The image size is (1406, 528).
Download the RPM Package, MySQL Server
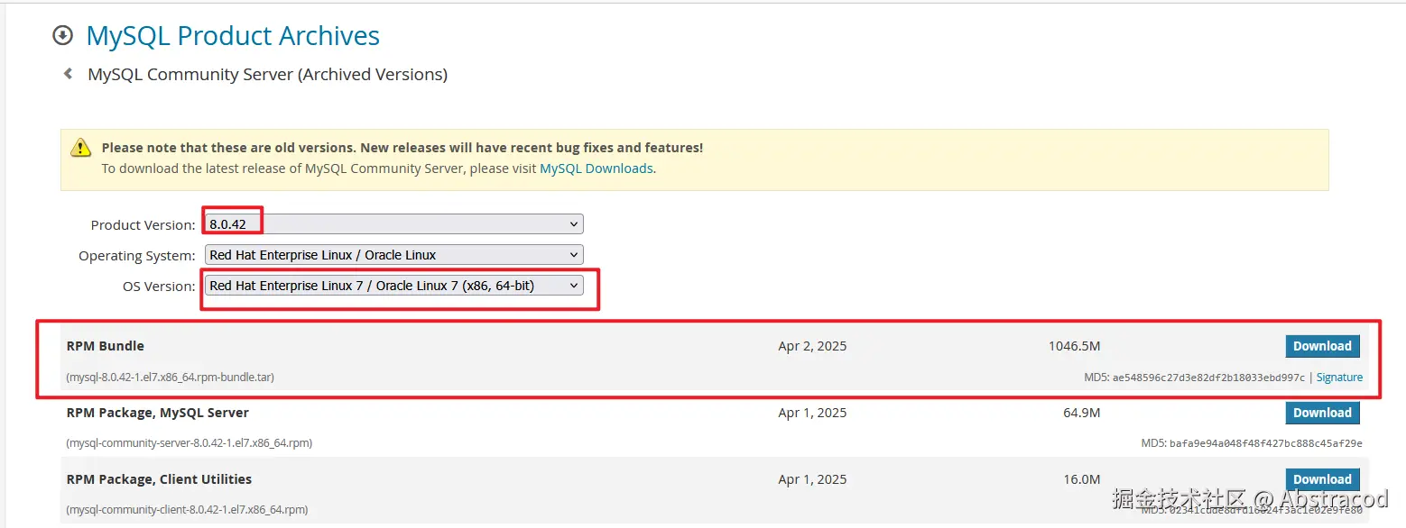point(1322,413)
